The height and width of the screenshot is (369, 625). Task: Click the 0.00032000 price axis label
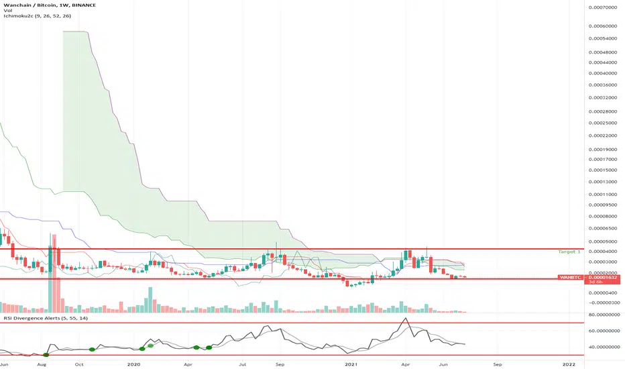(x=603, y=98)
